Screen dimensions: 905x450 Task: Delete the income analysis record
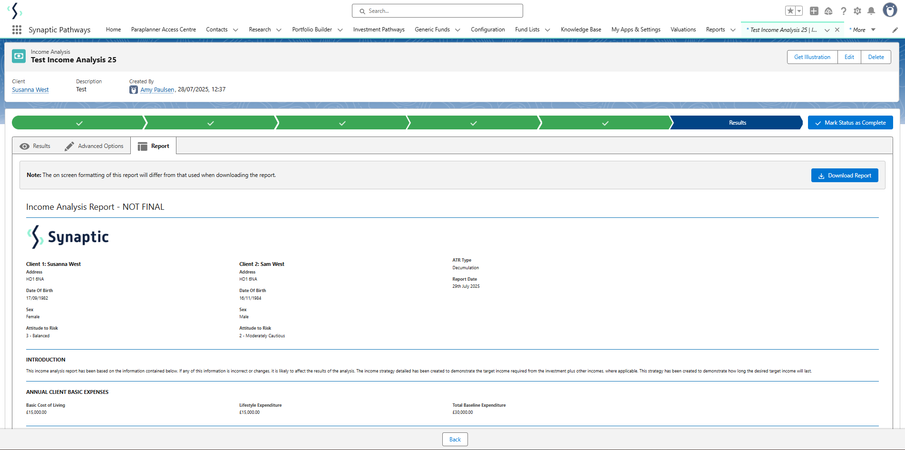[x=876, y=57]
